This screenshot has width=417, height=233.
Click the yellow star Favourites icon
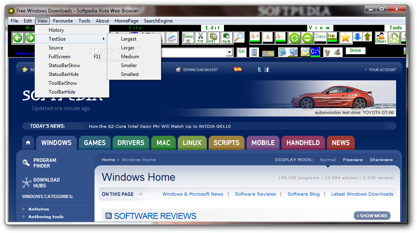345,37
